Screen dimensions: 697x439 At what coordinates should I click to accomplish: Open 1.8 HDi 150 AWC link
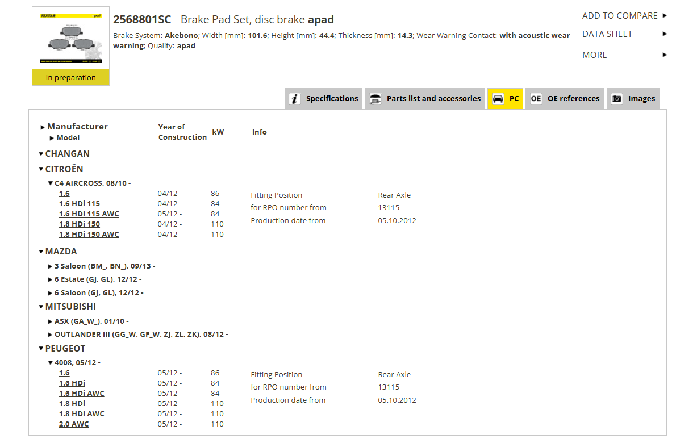89,235
